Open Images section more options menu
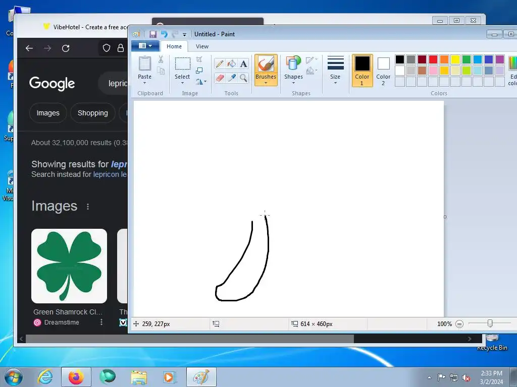Screen dimensions: 517x387 (x=88, y=206)
